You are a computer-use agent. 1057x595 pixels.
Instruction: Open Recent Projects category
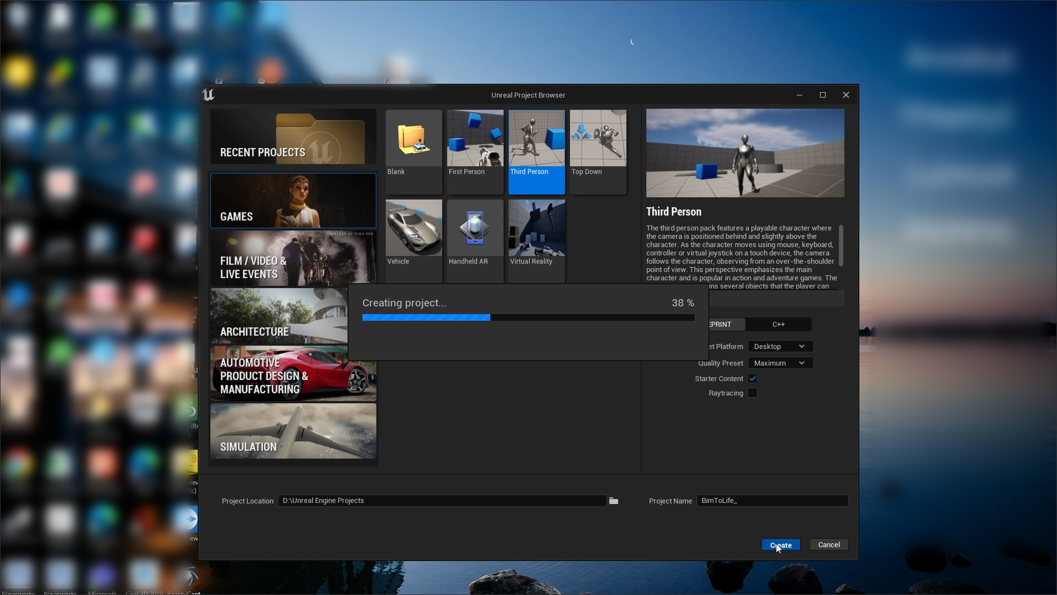[293, 137]
